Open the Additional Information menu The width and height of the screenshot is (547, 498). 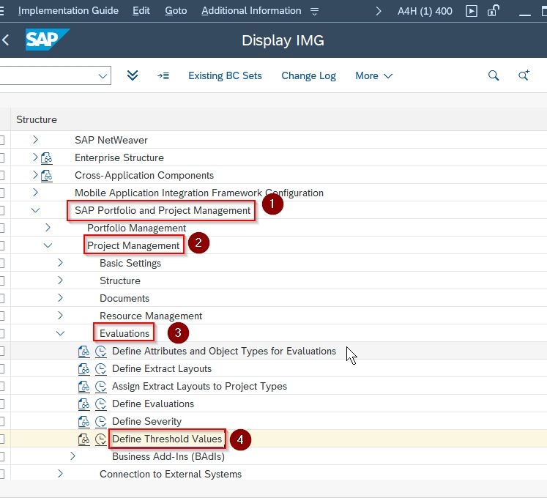(x=251, y=11)
